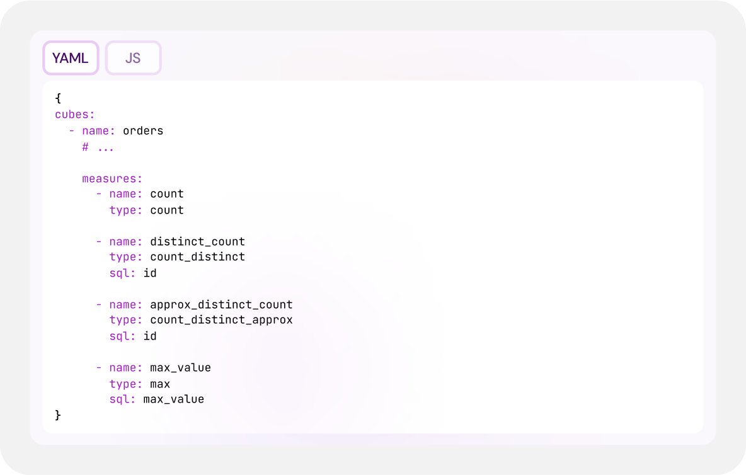Click 'max_value' in the last sql line
746x475 pixels.
173,399
